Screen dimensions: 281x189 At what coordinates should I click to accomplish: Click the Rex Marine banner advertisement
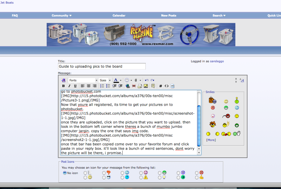(x=141, y=35)
